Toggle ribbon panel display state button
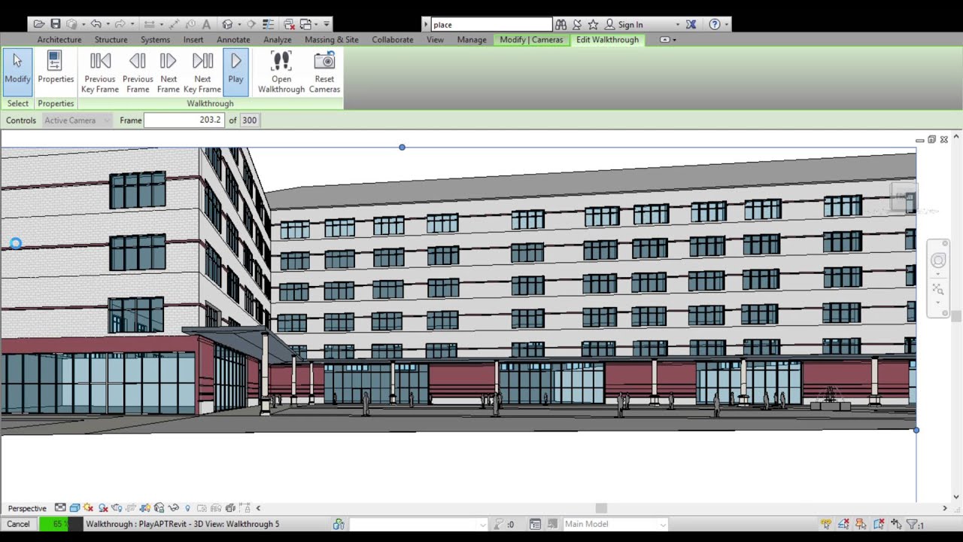Screen dimensions: 963x542 click(665, 40)
